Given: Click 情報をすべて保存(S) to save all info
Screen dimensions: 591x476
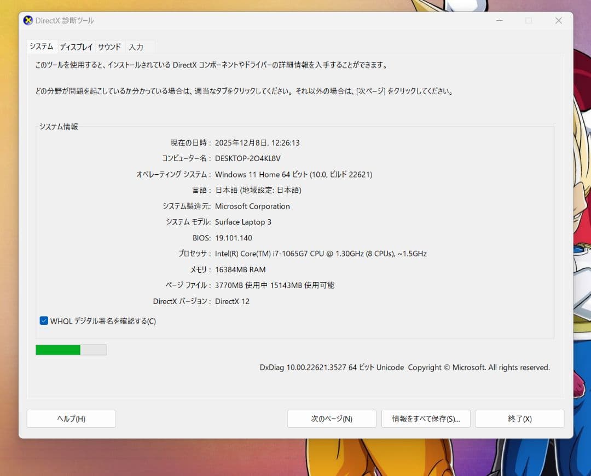Looking at the screenshot, I should coord(426,418).
